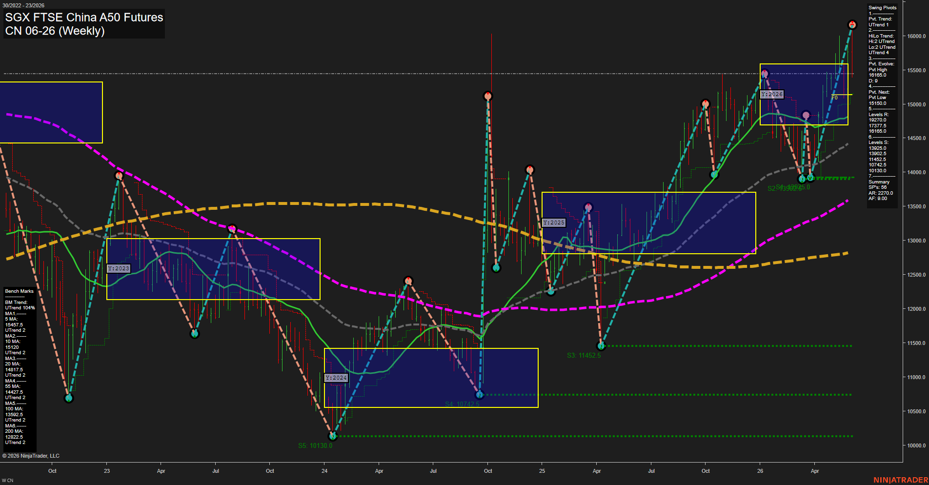Click the 12822.5 moving average value
This screenshot has width=929, height=485.
coord(14,437)
